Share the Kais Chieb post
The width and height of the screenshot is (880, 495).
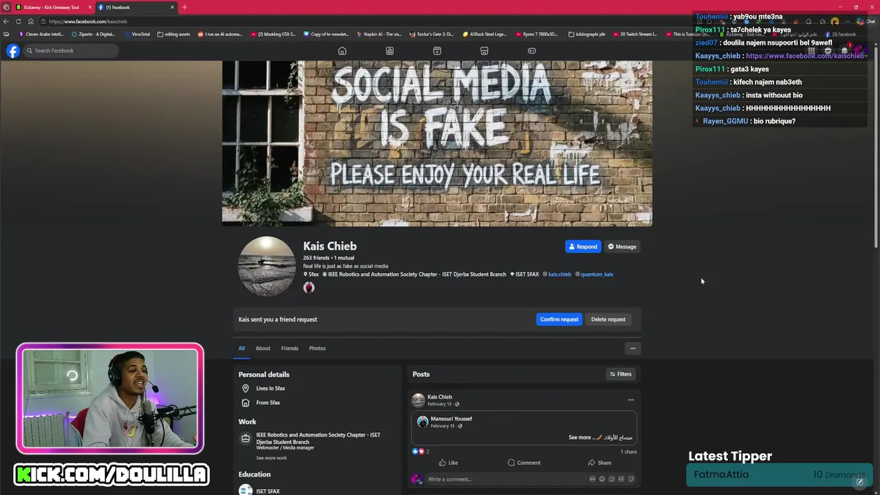click(x=599, y=463)
